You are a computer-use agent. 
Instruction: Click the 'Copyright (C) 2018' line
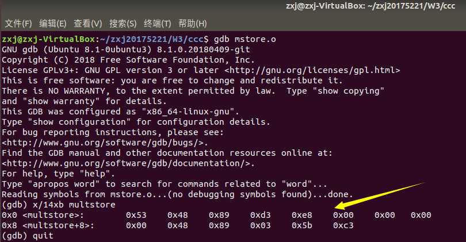coord(128,60)
